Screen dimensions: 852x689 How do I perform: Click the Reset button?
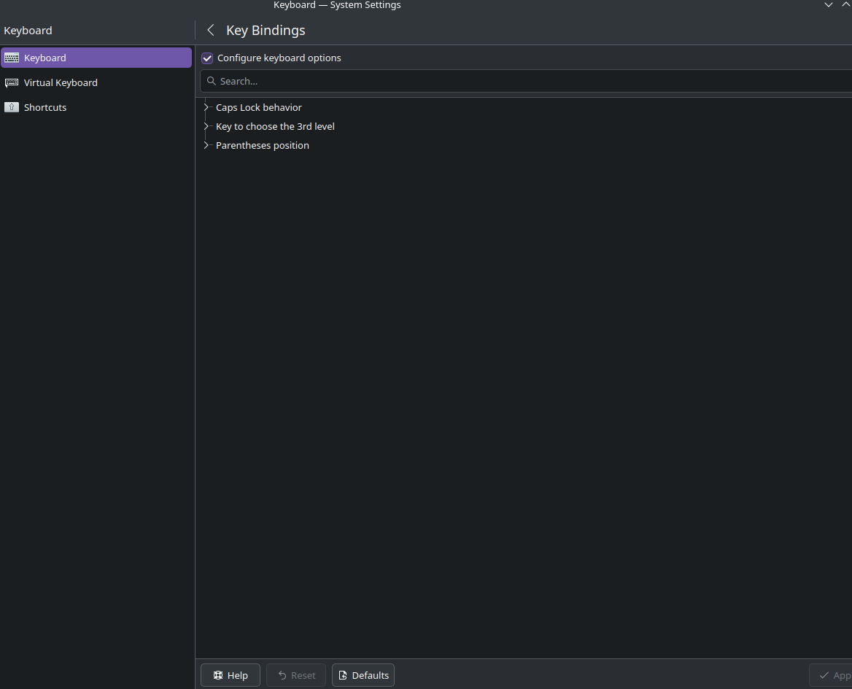tap(296, 675)
